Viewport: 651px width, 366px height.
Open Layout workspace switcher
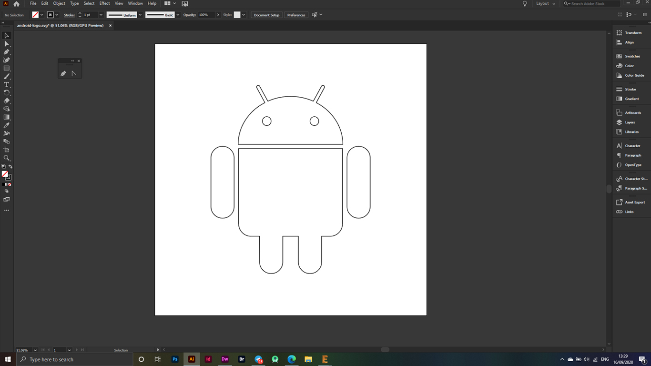coord(546,3)
